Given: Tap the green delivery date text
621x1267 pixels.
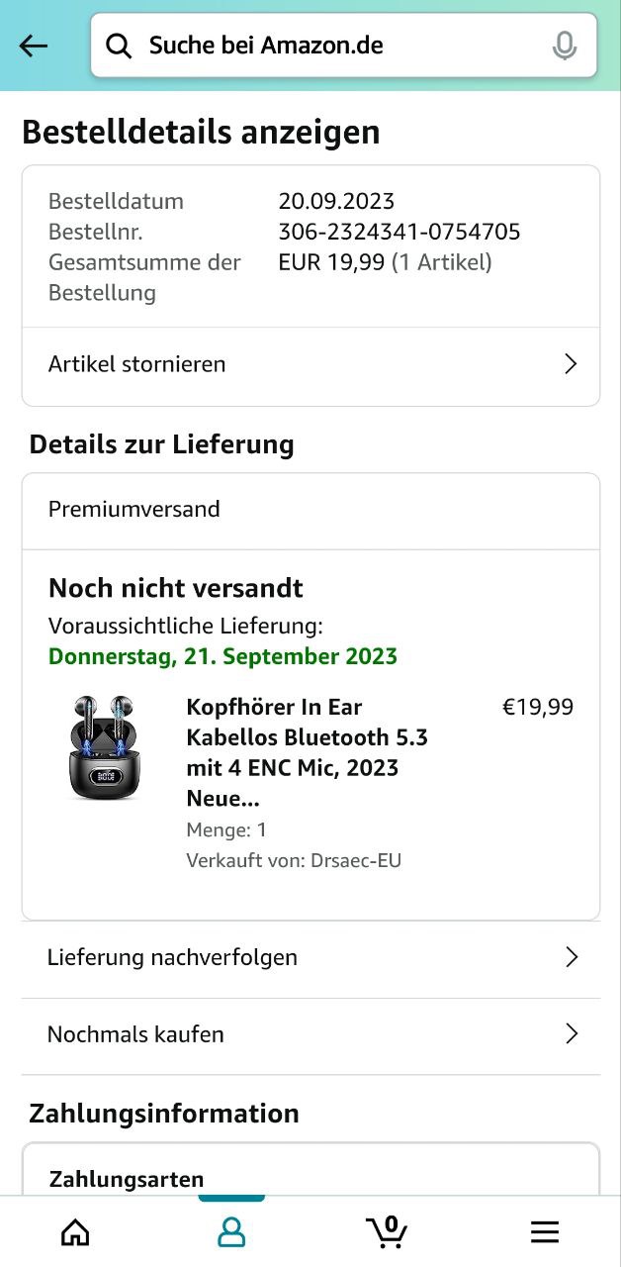Looking at the screenshot, I should click(x=222, y=656).
